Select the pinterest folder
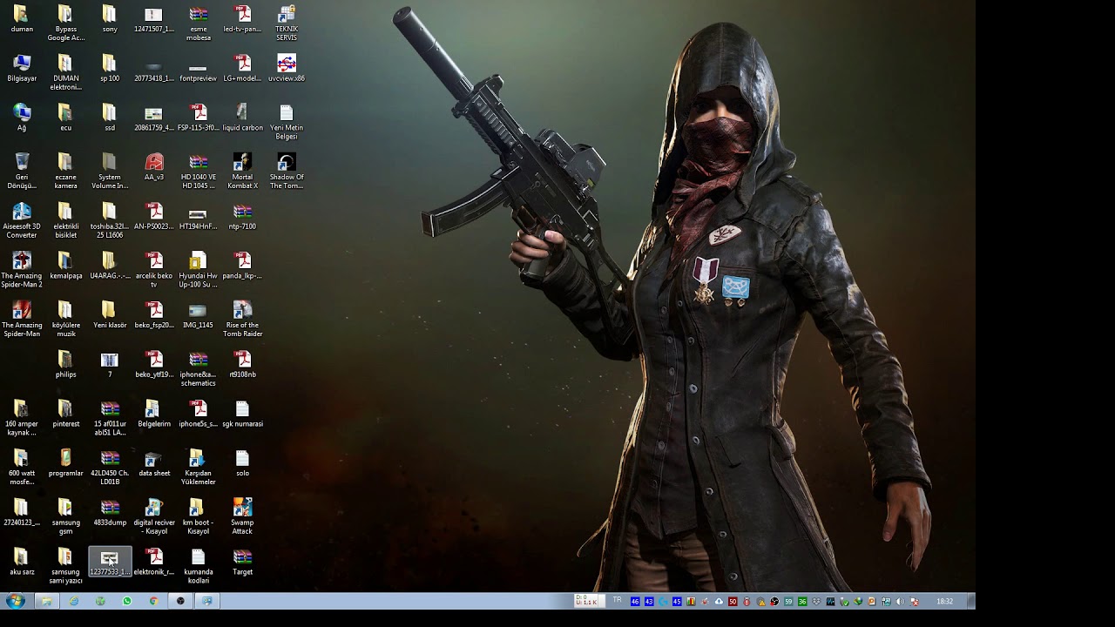Image resolution: width=1115 pixels, height=627 pixels. point(65,414)
